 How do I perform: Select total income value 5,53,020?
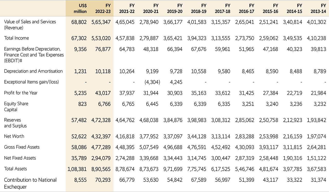click(101, 38)
